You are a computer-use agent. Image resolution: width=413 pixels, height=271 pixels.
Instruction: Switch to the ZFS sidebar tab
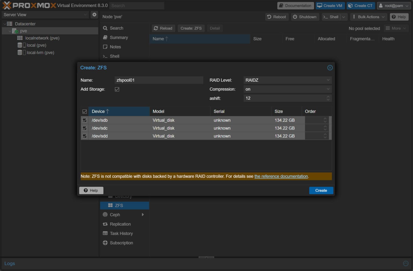tap(118, 205)
